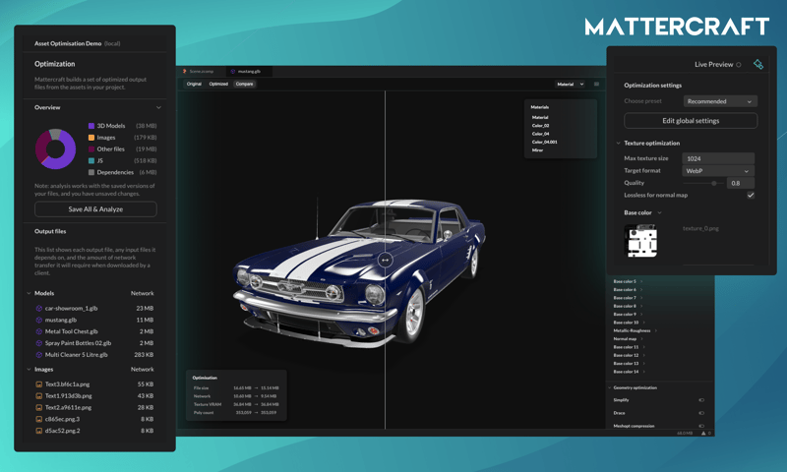Select the Optimized view tab
The image size is (787, 472).
pos(218,85)
